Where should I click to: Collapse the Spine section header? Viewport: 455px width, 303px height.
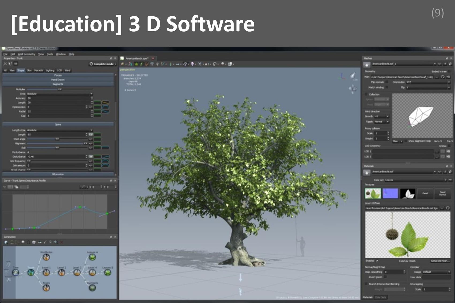pos(58,124)
